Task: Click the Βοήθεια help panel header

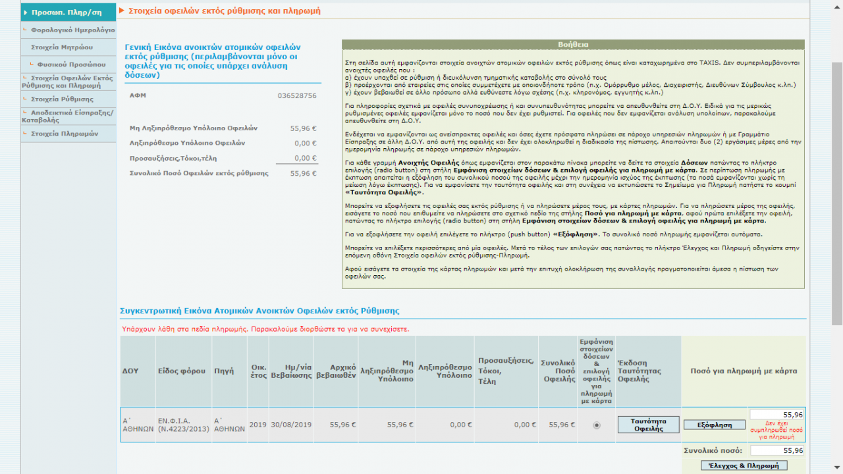Action: pos(573,45)
